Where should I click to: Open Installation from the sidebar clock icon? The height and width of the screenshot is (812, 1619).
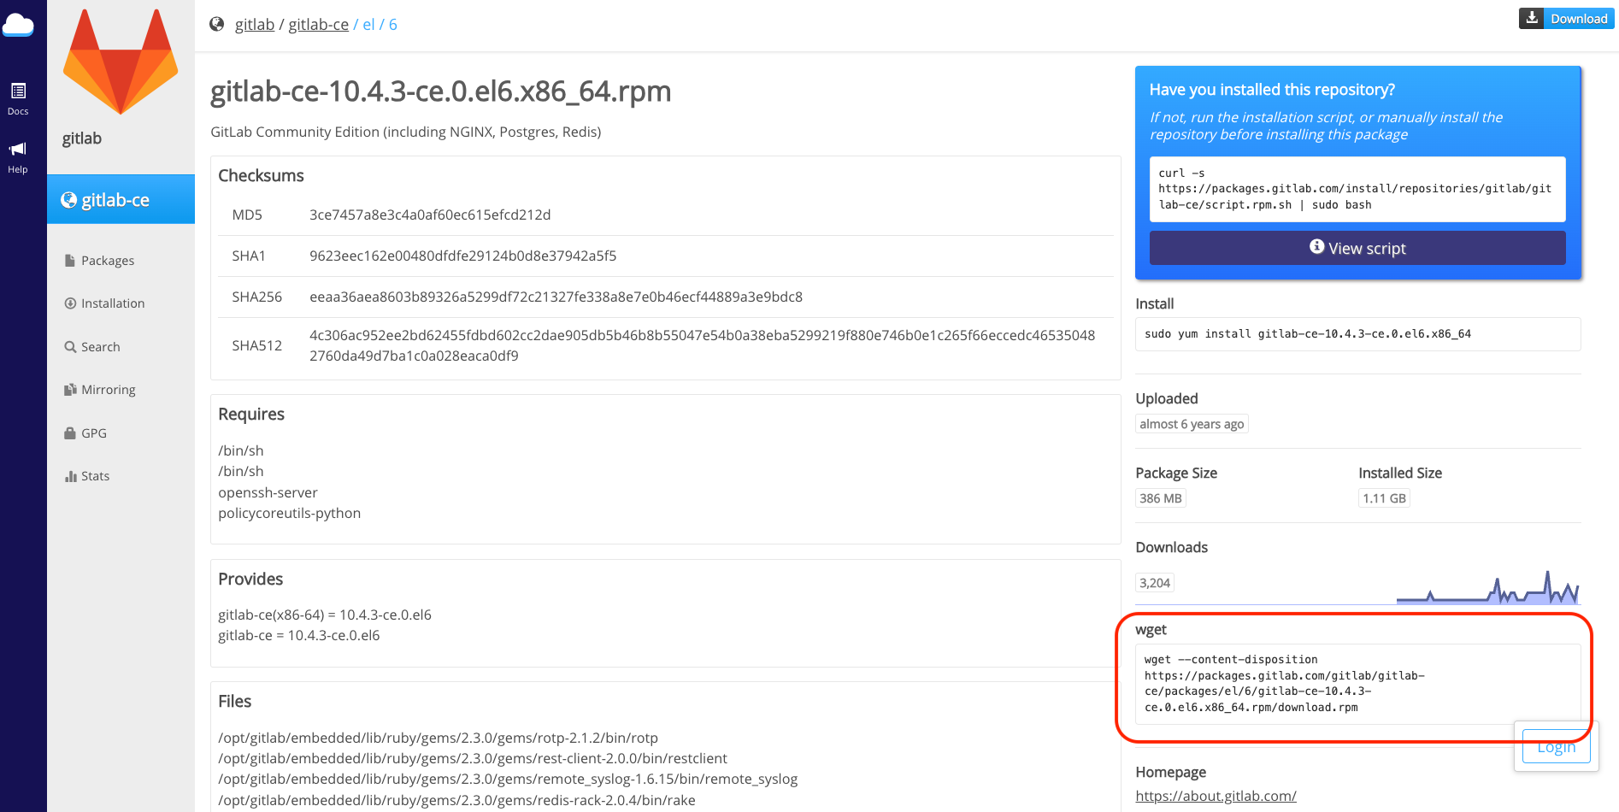[x=71, y=303]
